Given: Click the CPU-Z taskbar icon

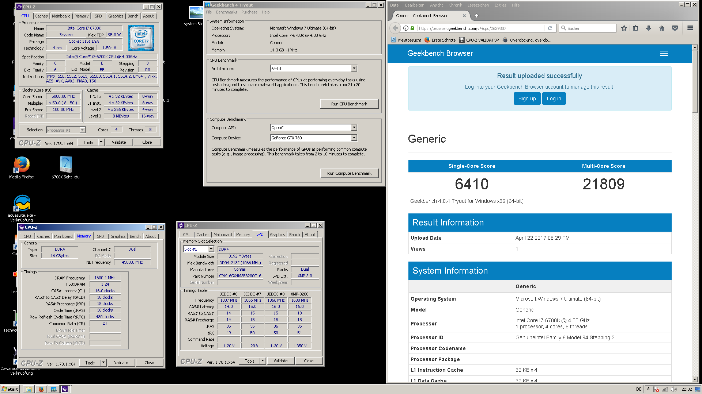Looking at the screenshot, I should point(65,389).
